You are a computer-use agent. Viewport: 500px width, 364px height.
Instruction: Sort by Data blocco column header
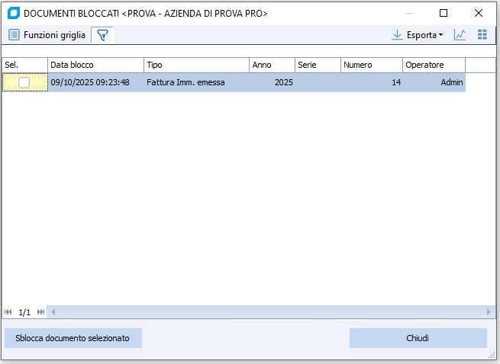tap(95, 65)
